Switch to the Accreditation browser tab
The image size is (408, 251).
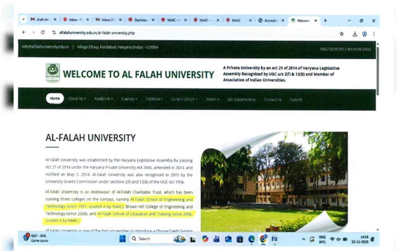tap(271, 20)
